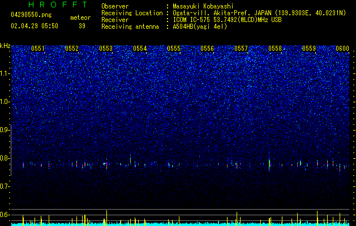Viewport: 356px width, 226px height.
Task: Click the 0551 time marker
Action: (x=38, y=49)
